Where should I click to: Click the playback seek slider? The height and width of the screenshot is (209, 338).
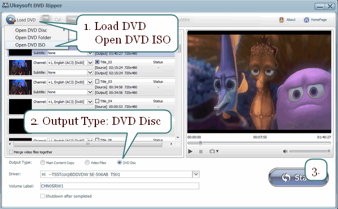(259, 143)
